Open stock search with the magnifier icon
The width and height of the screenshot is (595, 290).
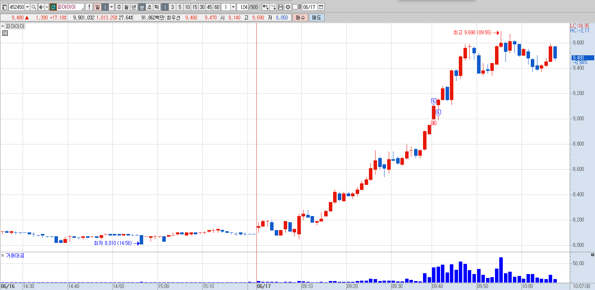pos(34,7)
